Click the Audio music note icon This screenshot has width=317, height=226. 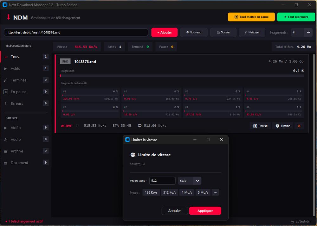(x=6, y=140)
